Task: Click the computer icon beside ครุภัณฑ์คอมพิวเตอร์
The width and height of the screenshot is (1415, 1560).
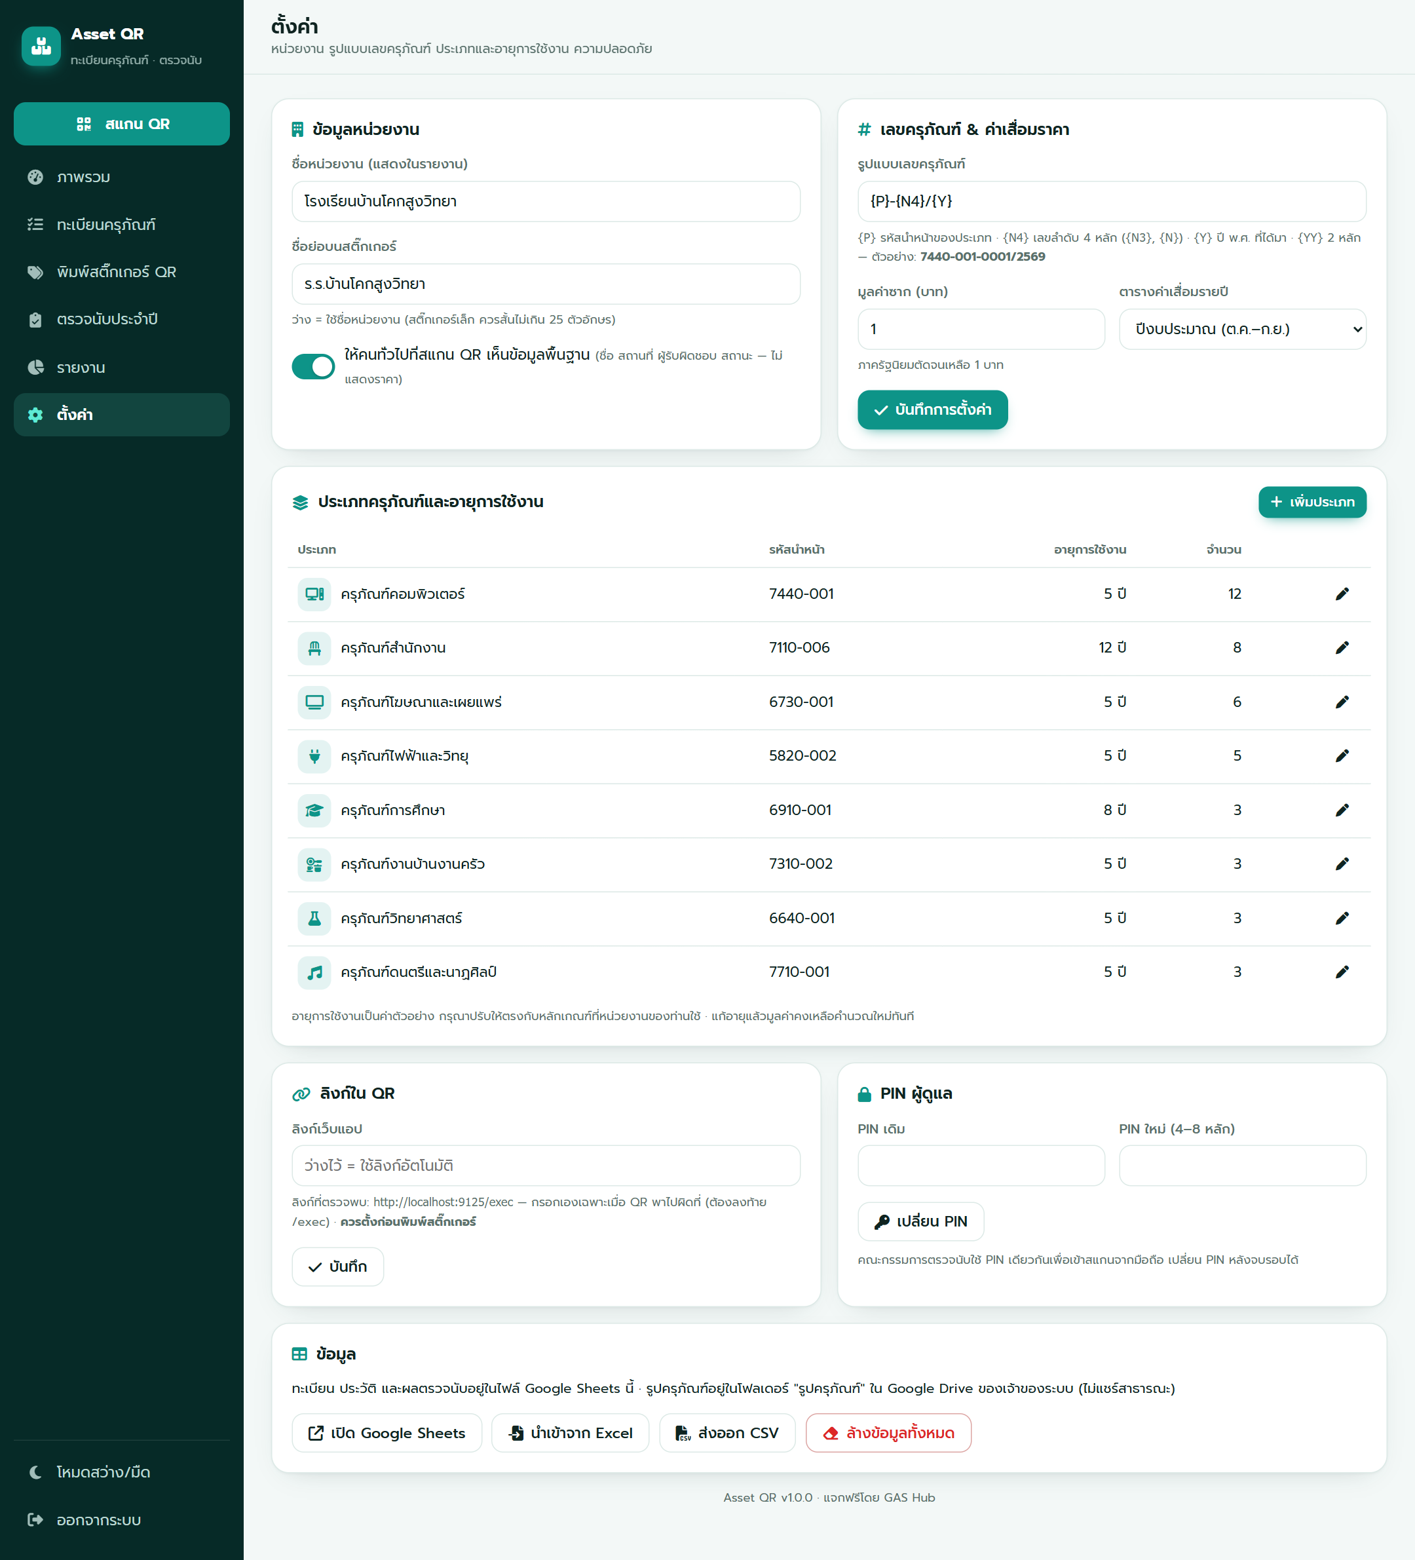Action: point(314,594)
